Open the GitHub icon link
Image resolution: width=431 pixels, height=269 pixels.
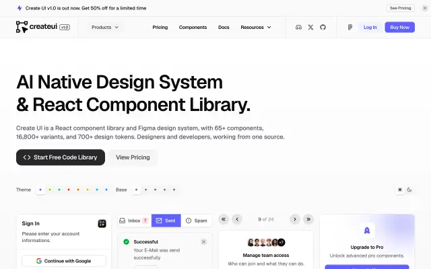[x=323, y=27]
